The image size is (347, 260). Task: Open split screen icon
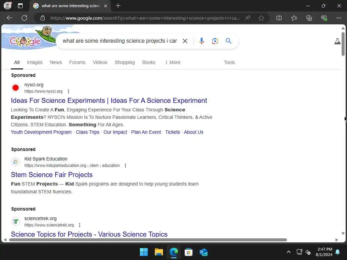pos(279,18)
